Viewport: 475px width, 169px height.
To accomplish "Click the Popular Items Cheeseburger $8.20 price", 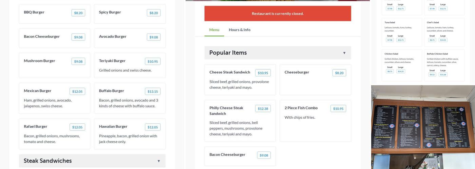I will [339, 73].
